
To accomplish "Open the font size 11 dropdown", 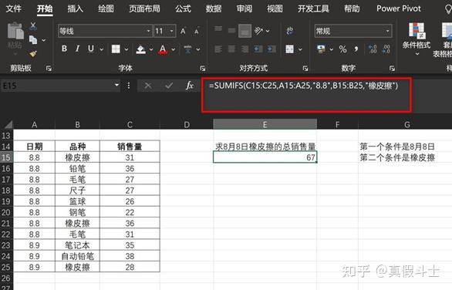I will coord(171,31).
